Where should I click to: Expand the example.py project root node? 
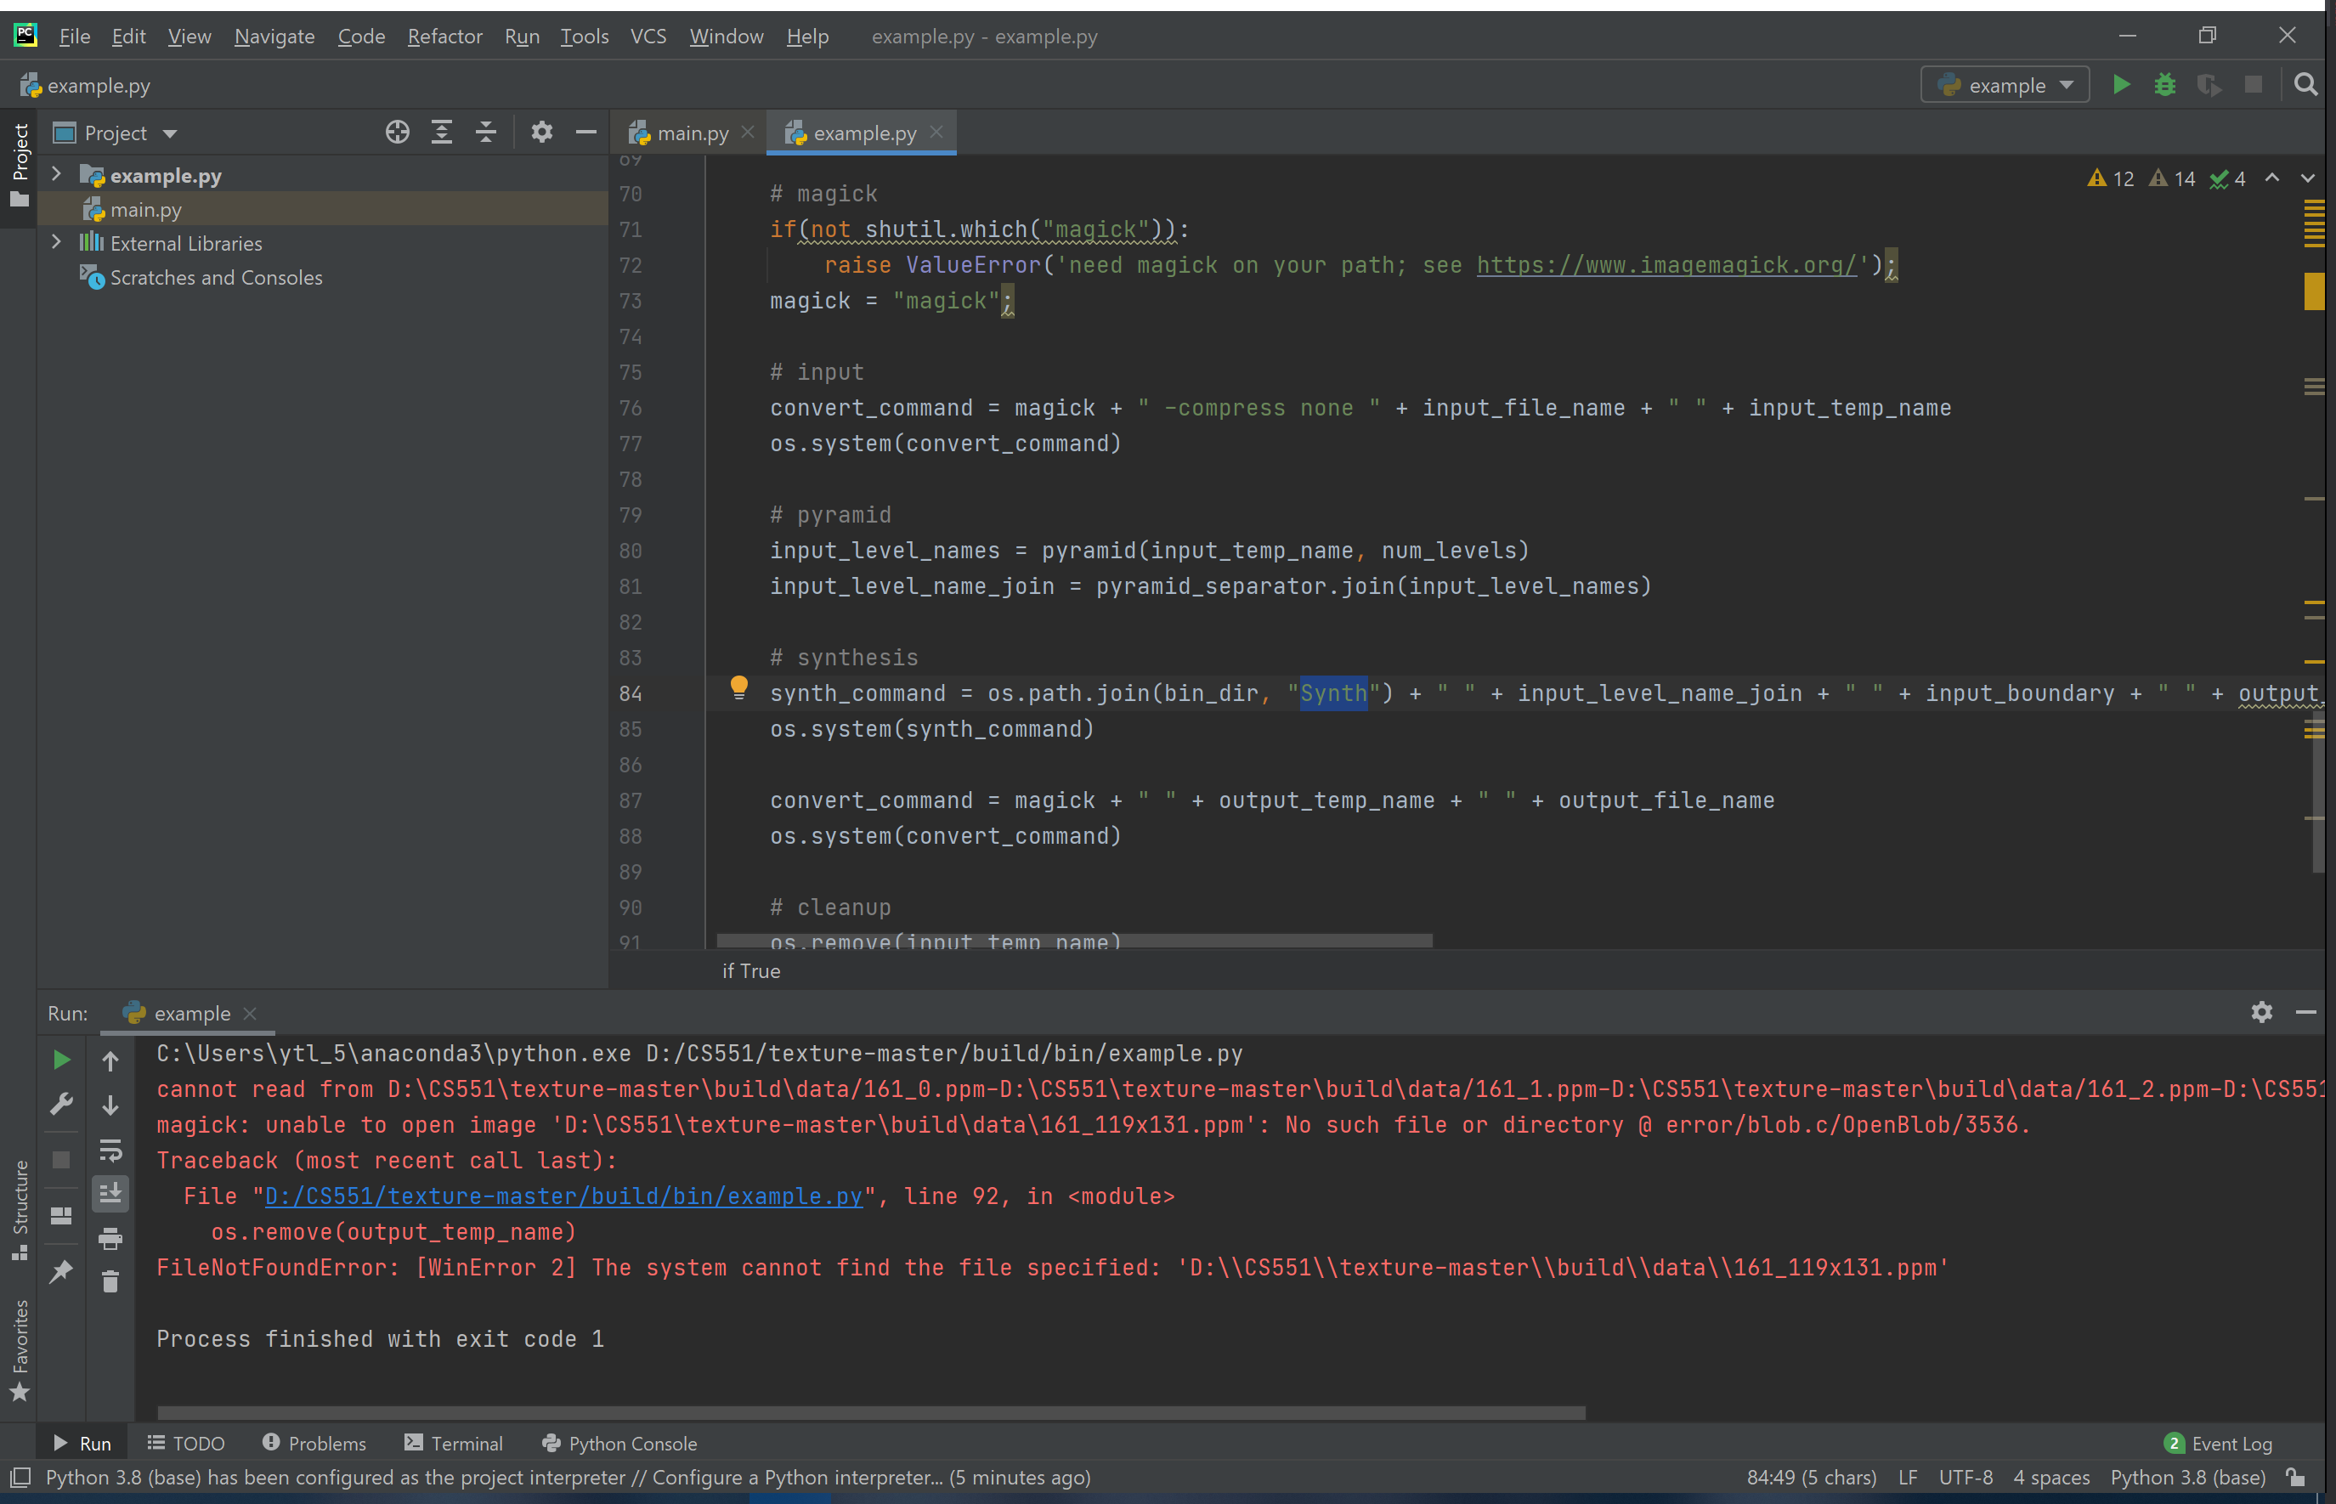click(56, 174)
